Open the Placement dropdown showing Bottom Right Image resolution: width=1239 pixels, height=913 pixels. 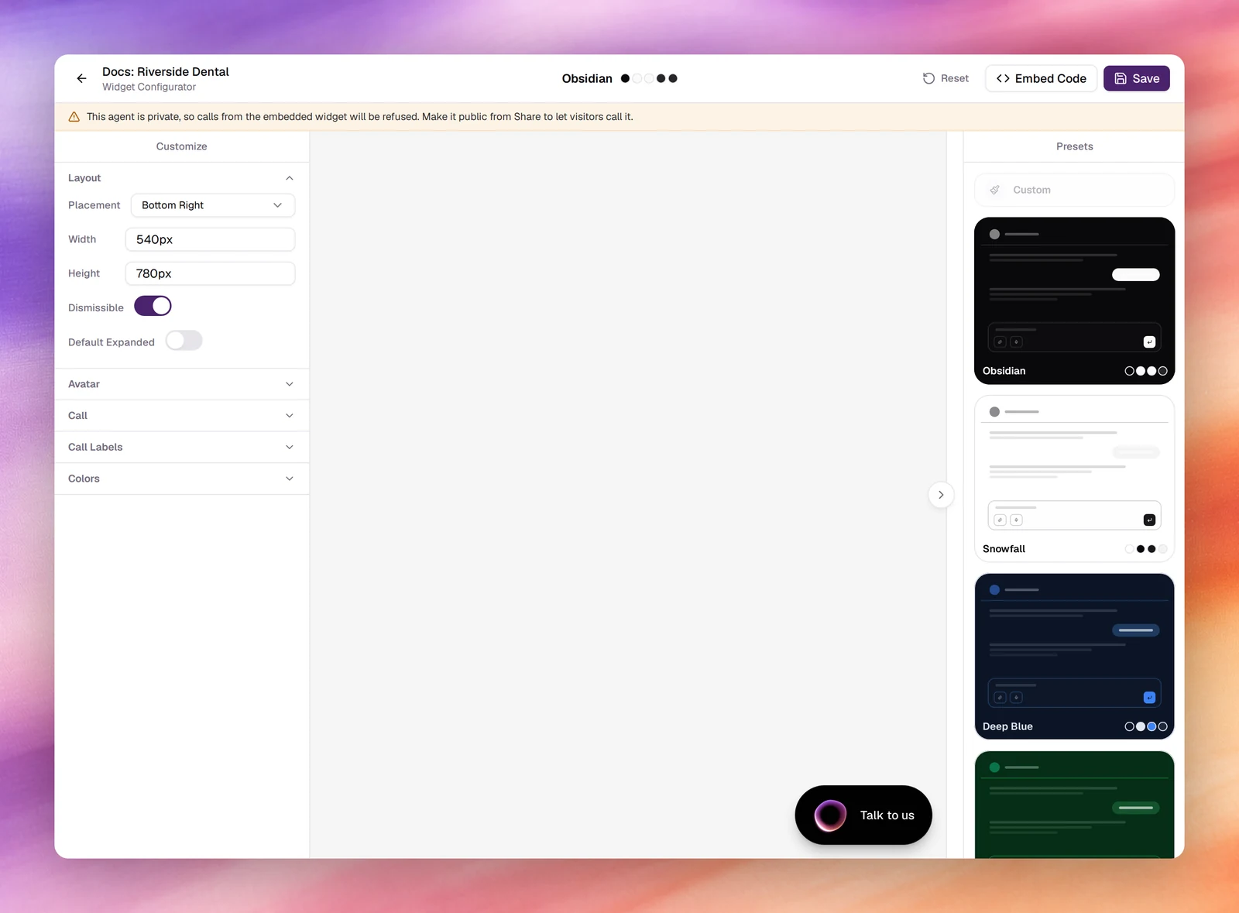click(213, 205)
